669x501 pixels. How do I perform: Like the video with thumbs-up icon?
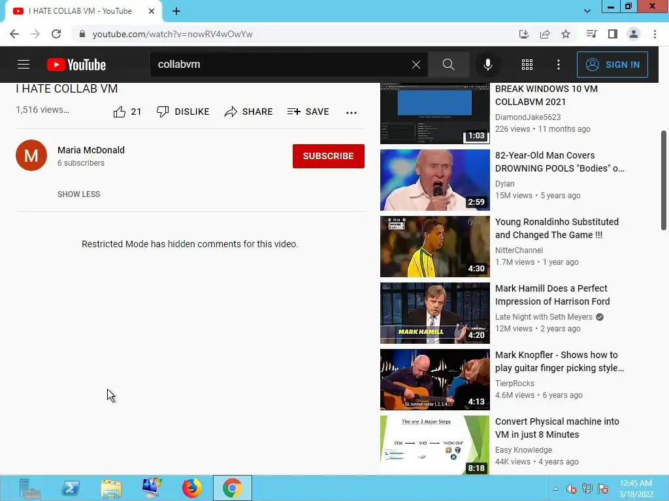click(120, 112)
